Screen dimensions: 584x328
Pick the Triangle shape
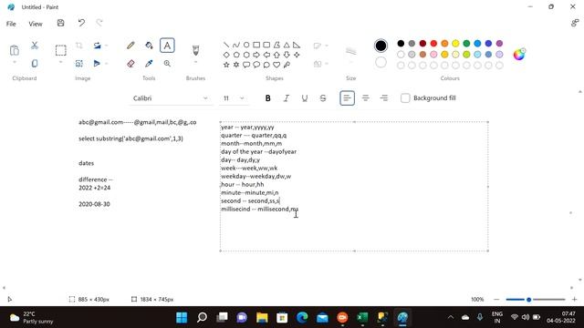pos(287,45)
